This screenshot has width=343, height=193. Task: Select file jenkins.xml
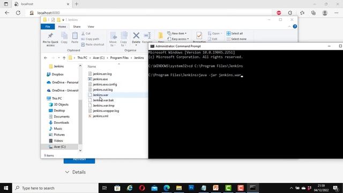point(100,116)
